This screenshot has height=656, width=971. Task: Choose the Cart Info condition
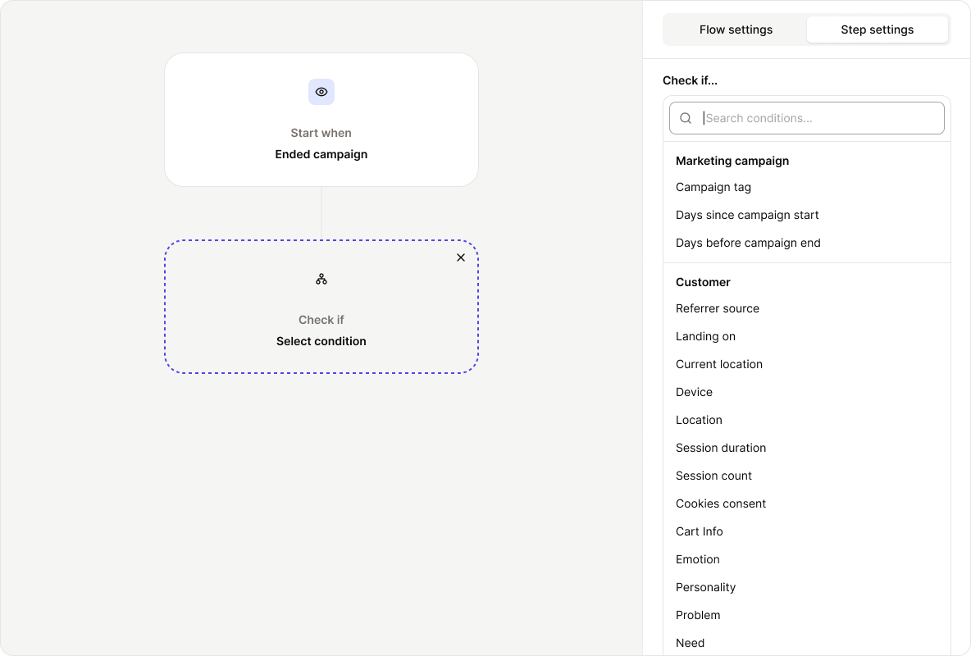pos(699,531)
